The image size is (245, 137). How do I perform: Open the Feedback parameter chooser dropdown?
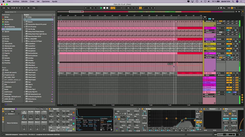click(x=210, y=32)
